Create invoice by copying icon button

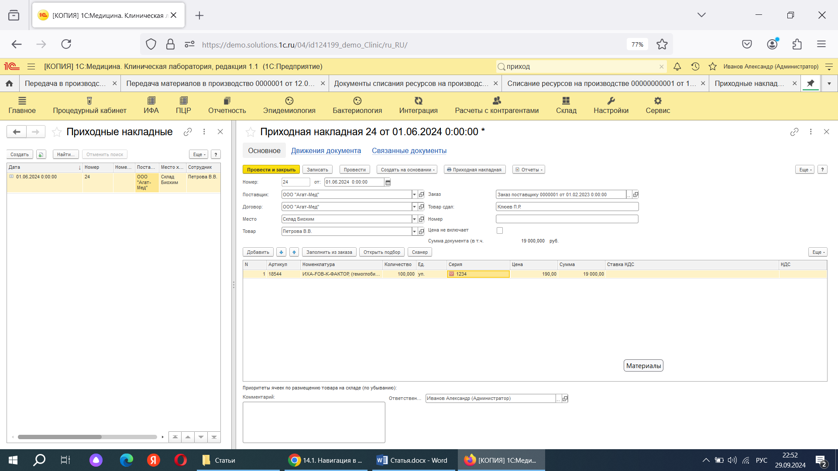tap(41, 154)
